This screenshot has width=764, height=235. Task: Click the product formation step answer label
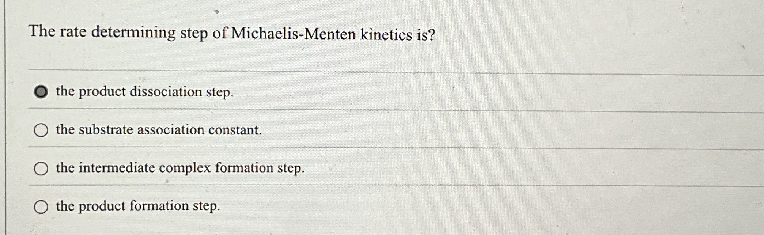(x=137, y=206)
